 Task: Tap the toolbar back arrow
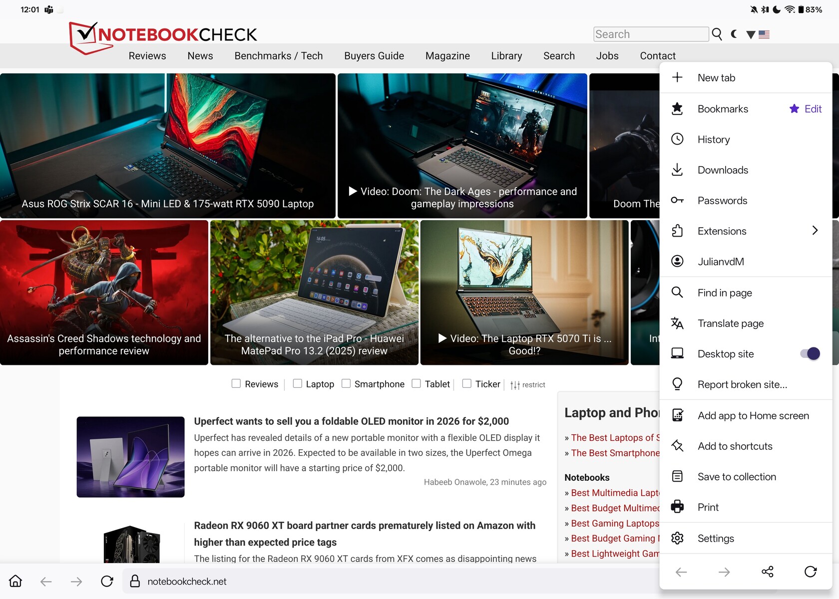pyautogui.click(x=46, y=581)
